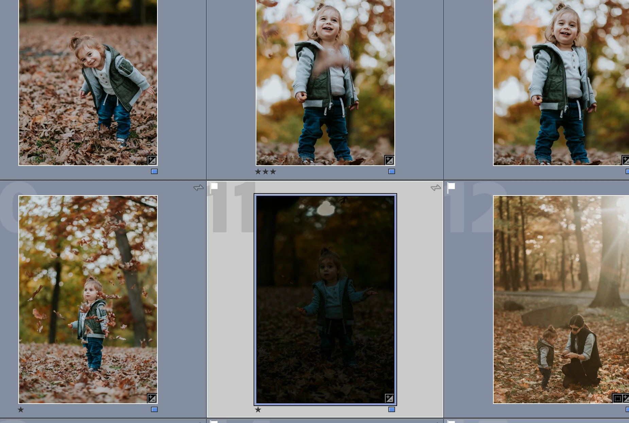The height and width of the screenshot is (423, 629).
Task: Click crop badge on mother and child photo
Action: (x=617, y=398)
